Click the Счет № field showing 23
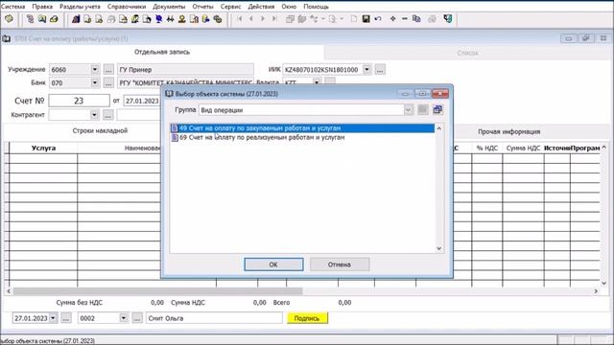614x345 pixels. (79, 101)
